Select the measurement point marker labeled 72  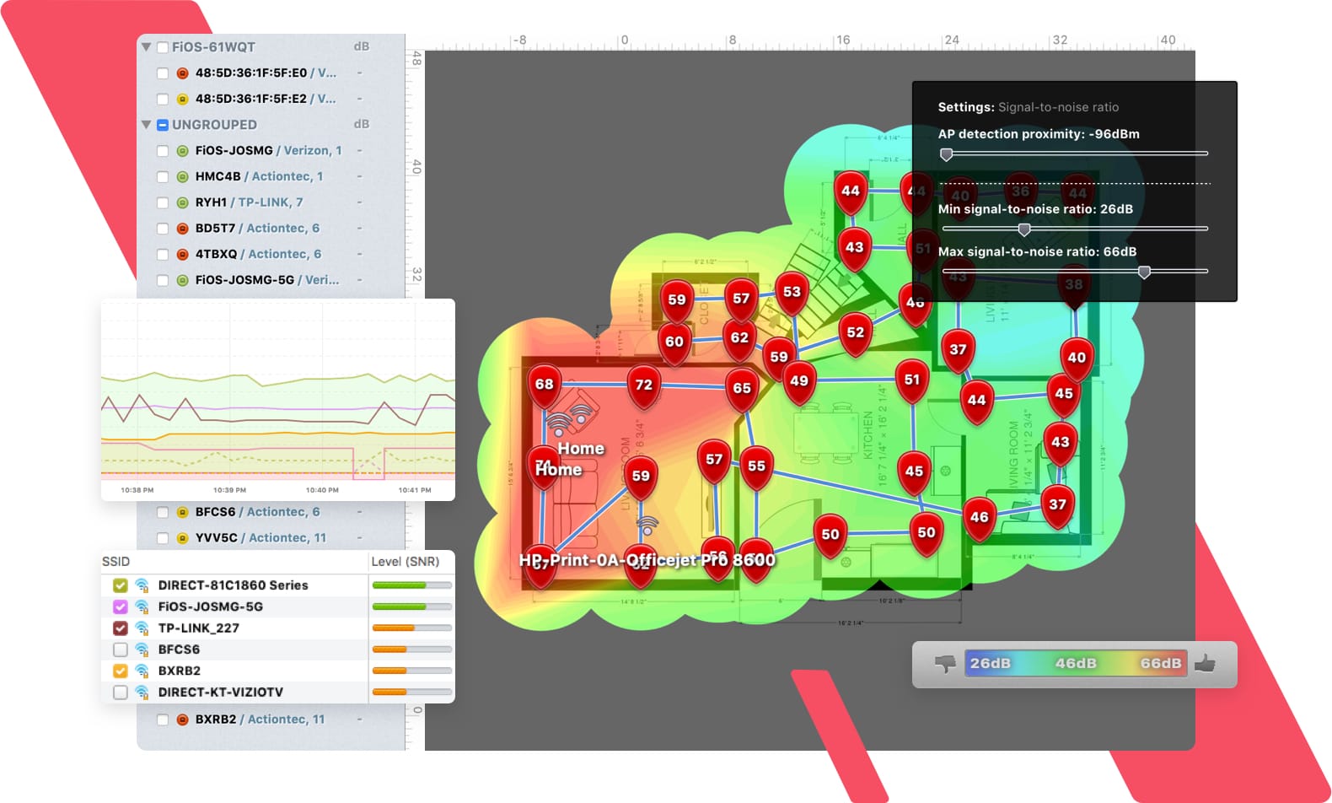click(x=644, y=385)
